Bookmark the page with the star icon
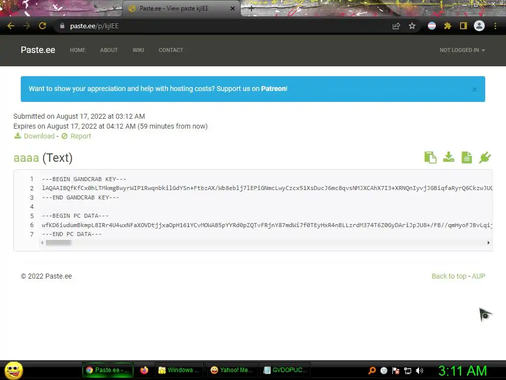506x380 pixels. [x=412, y=26]
